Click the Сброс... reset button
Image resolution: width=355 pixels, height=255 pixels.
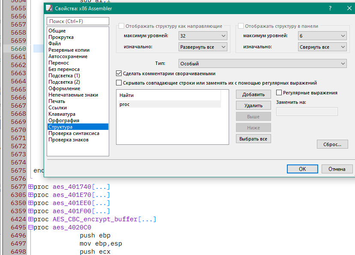coord(332,144)
